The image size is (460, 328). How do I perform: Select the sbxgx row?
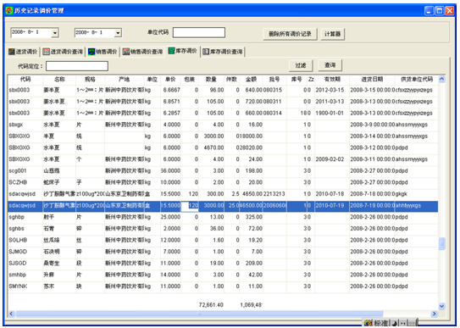(223, 125)
